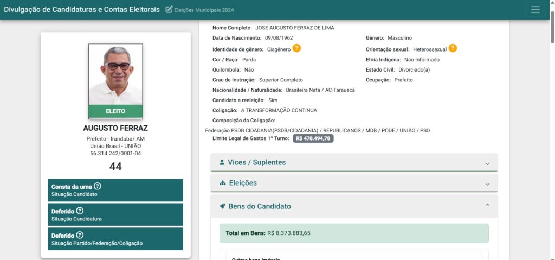Viewport: 555px width, 260px height.
Task: Click Prefeito - Iranduba/ AM text
Action: tap(115, 139)
